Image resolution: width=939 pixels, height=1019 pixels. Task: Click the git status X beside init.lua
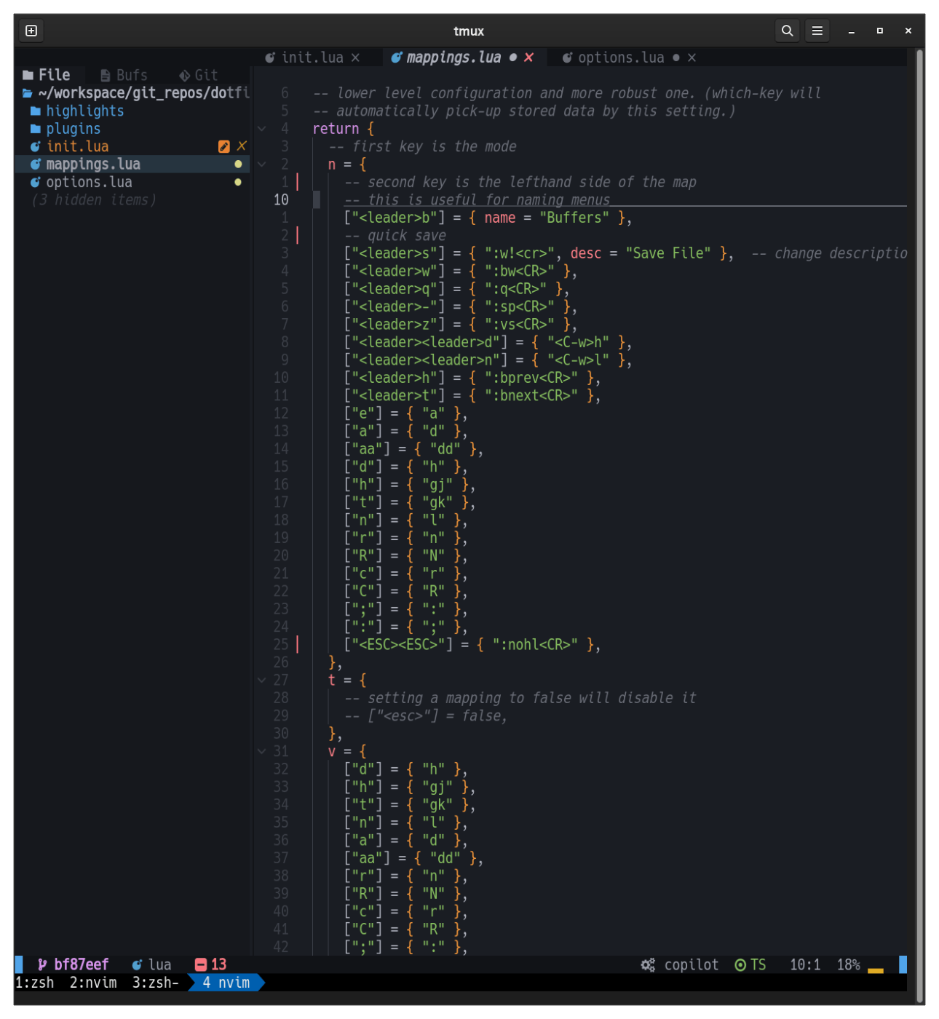point(242,146)
